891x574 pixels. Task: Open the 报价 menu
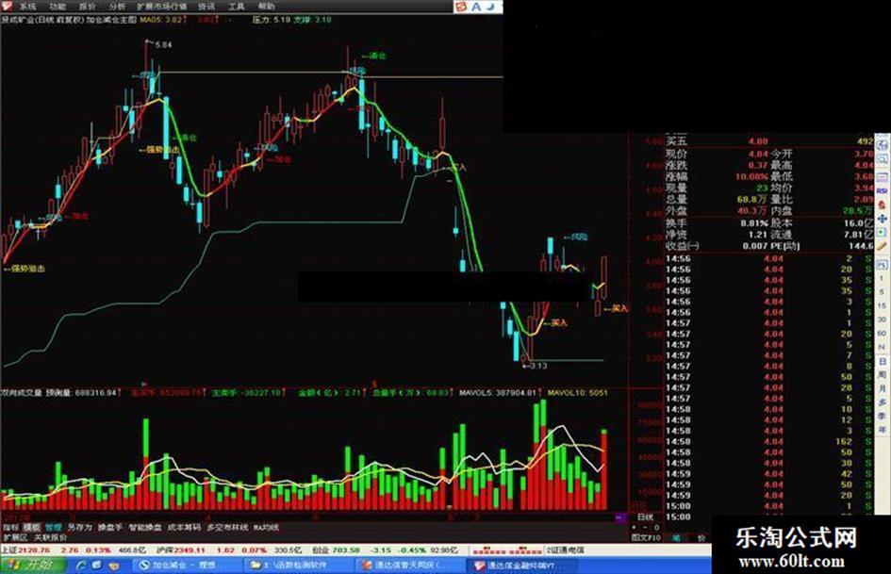pos(88,7)
